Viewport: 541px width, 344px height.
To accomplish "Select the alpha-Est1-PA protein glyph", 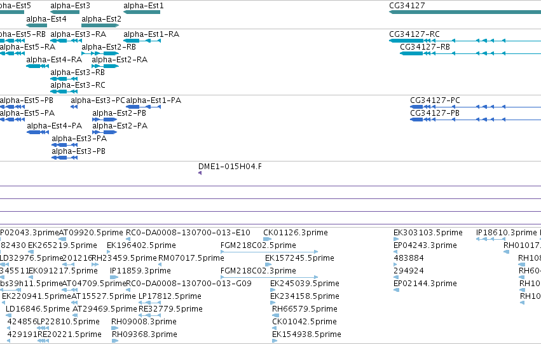I will [x=143, y=107].
